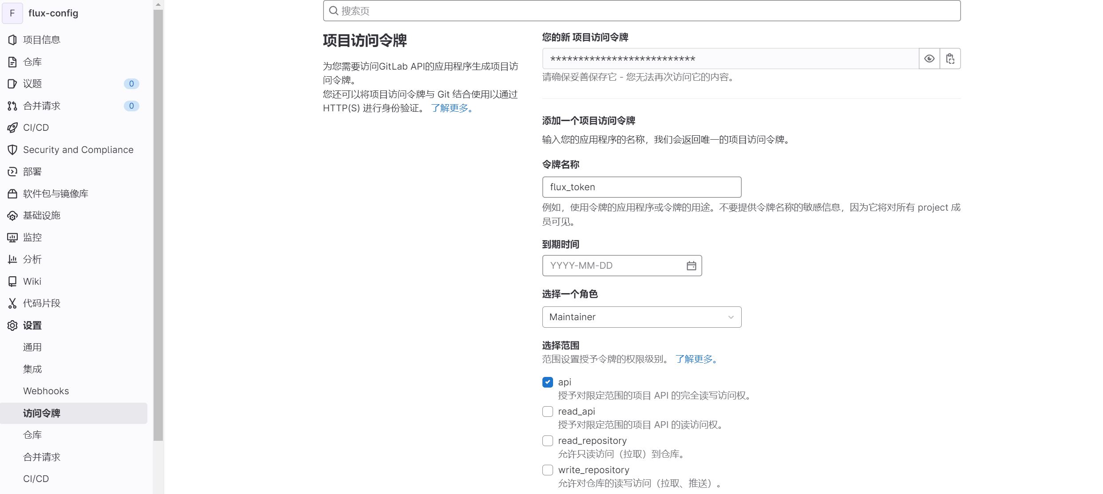The height and width of the screenshot is (494, 1103).
Task: Open the calendar date picker icon
Action: pyautogui.click(x=691, y=266)
